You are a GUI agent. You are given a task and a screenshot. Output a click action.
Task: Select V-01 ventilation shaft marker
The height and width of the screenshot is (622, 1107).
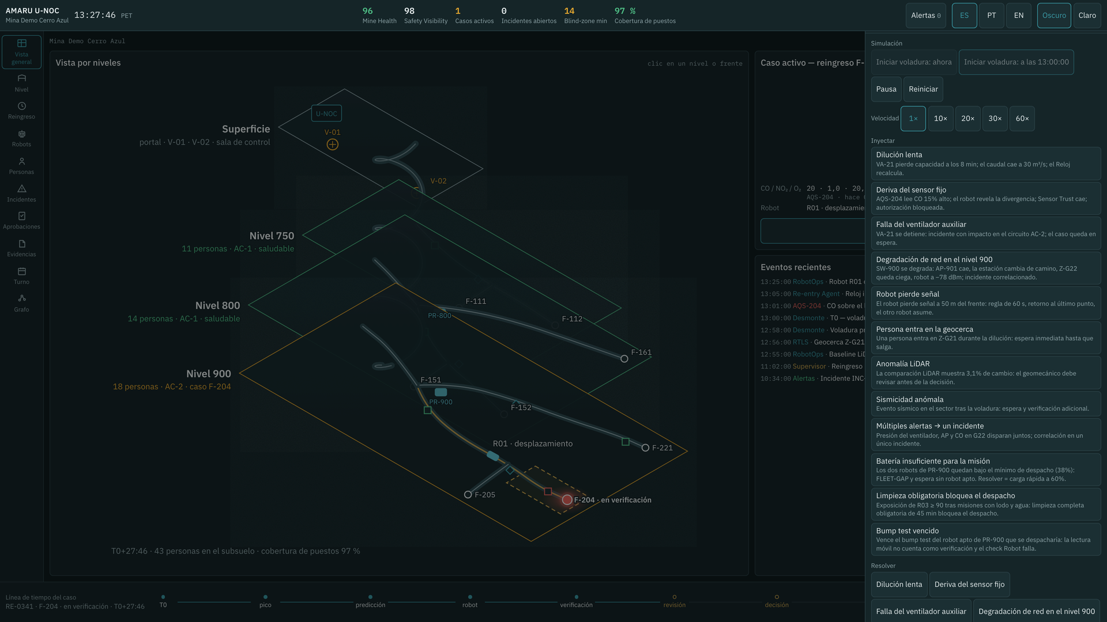[333, 145]
